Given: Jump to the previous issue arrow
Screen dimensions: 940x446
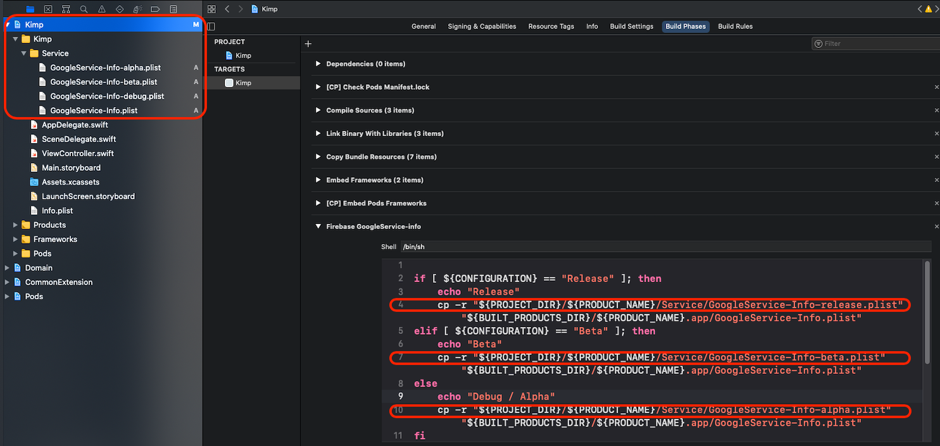Looking at the screenshot, I should coord(920,9).
